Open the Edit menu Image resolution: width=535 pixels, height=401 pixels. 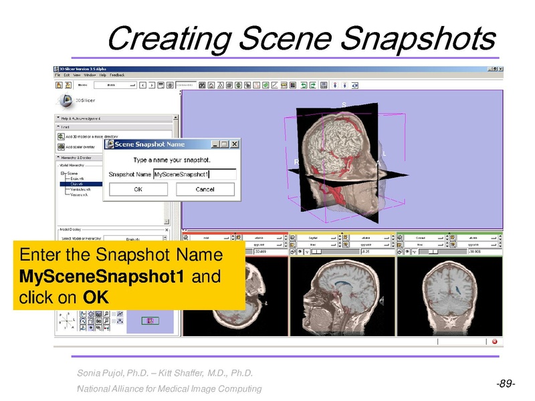(x=66, y=75)
